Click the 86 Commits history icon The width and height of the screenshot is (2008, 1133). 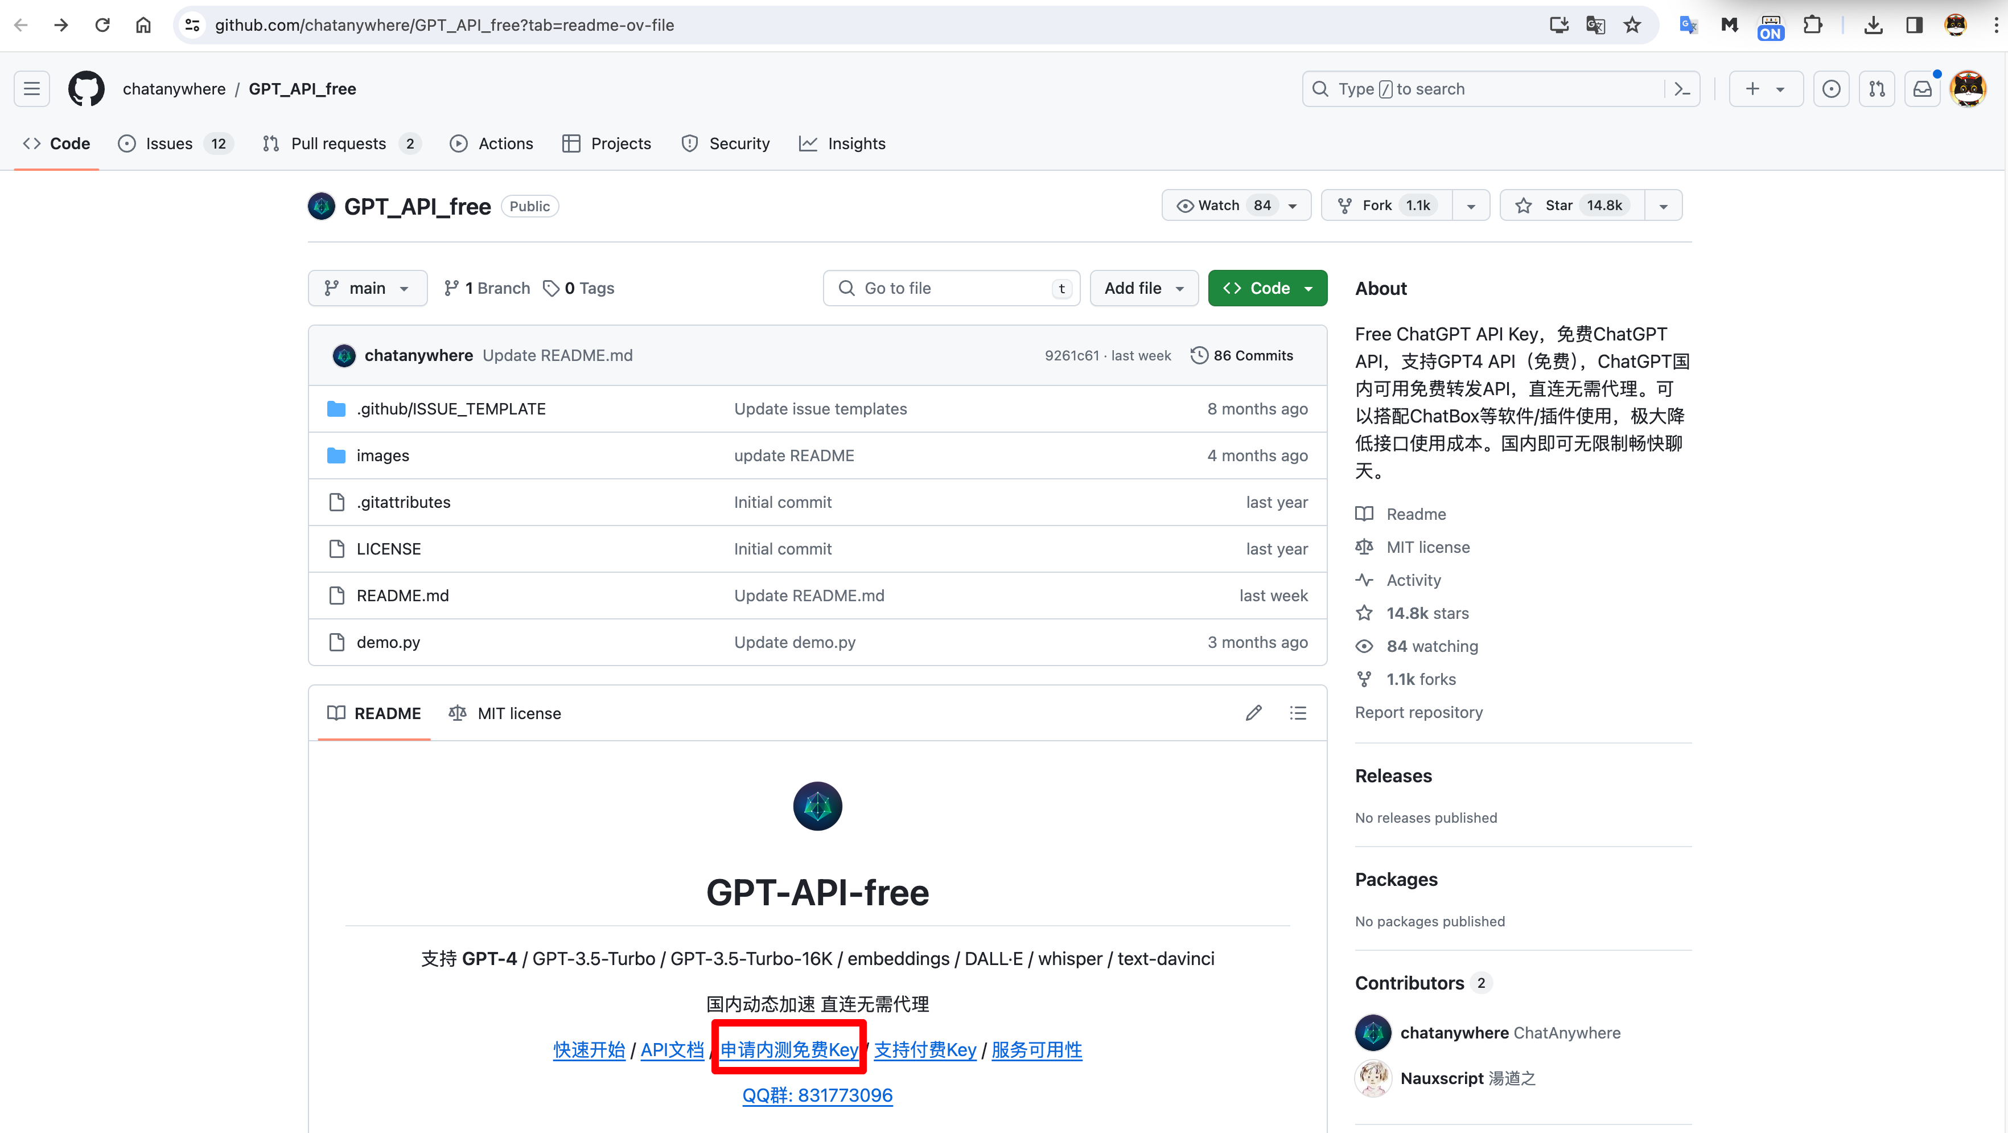click(1199, 356)
